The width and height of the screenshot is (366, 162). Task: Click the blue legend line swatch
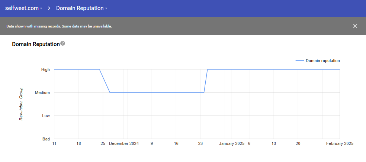tap(299, 61)
